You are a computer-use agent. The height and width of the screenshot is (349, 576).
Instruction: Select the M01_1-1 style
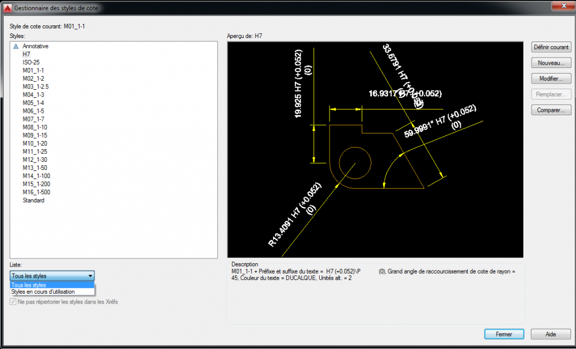click(33, 70)
